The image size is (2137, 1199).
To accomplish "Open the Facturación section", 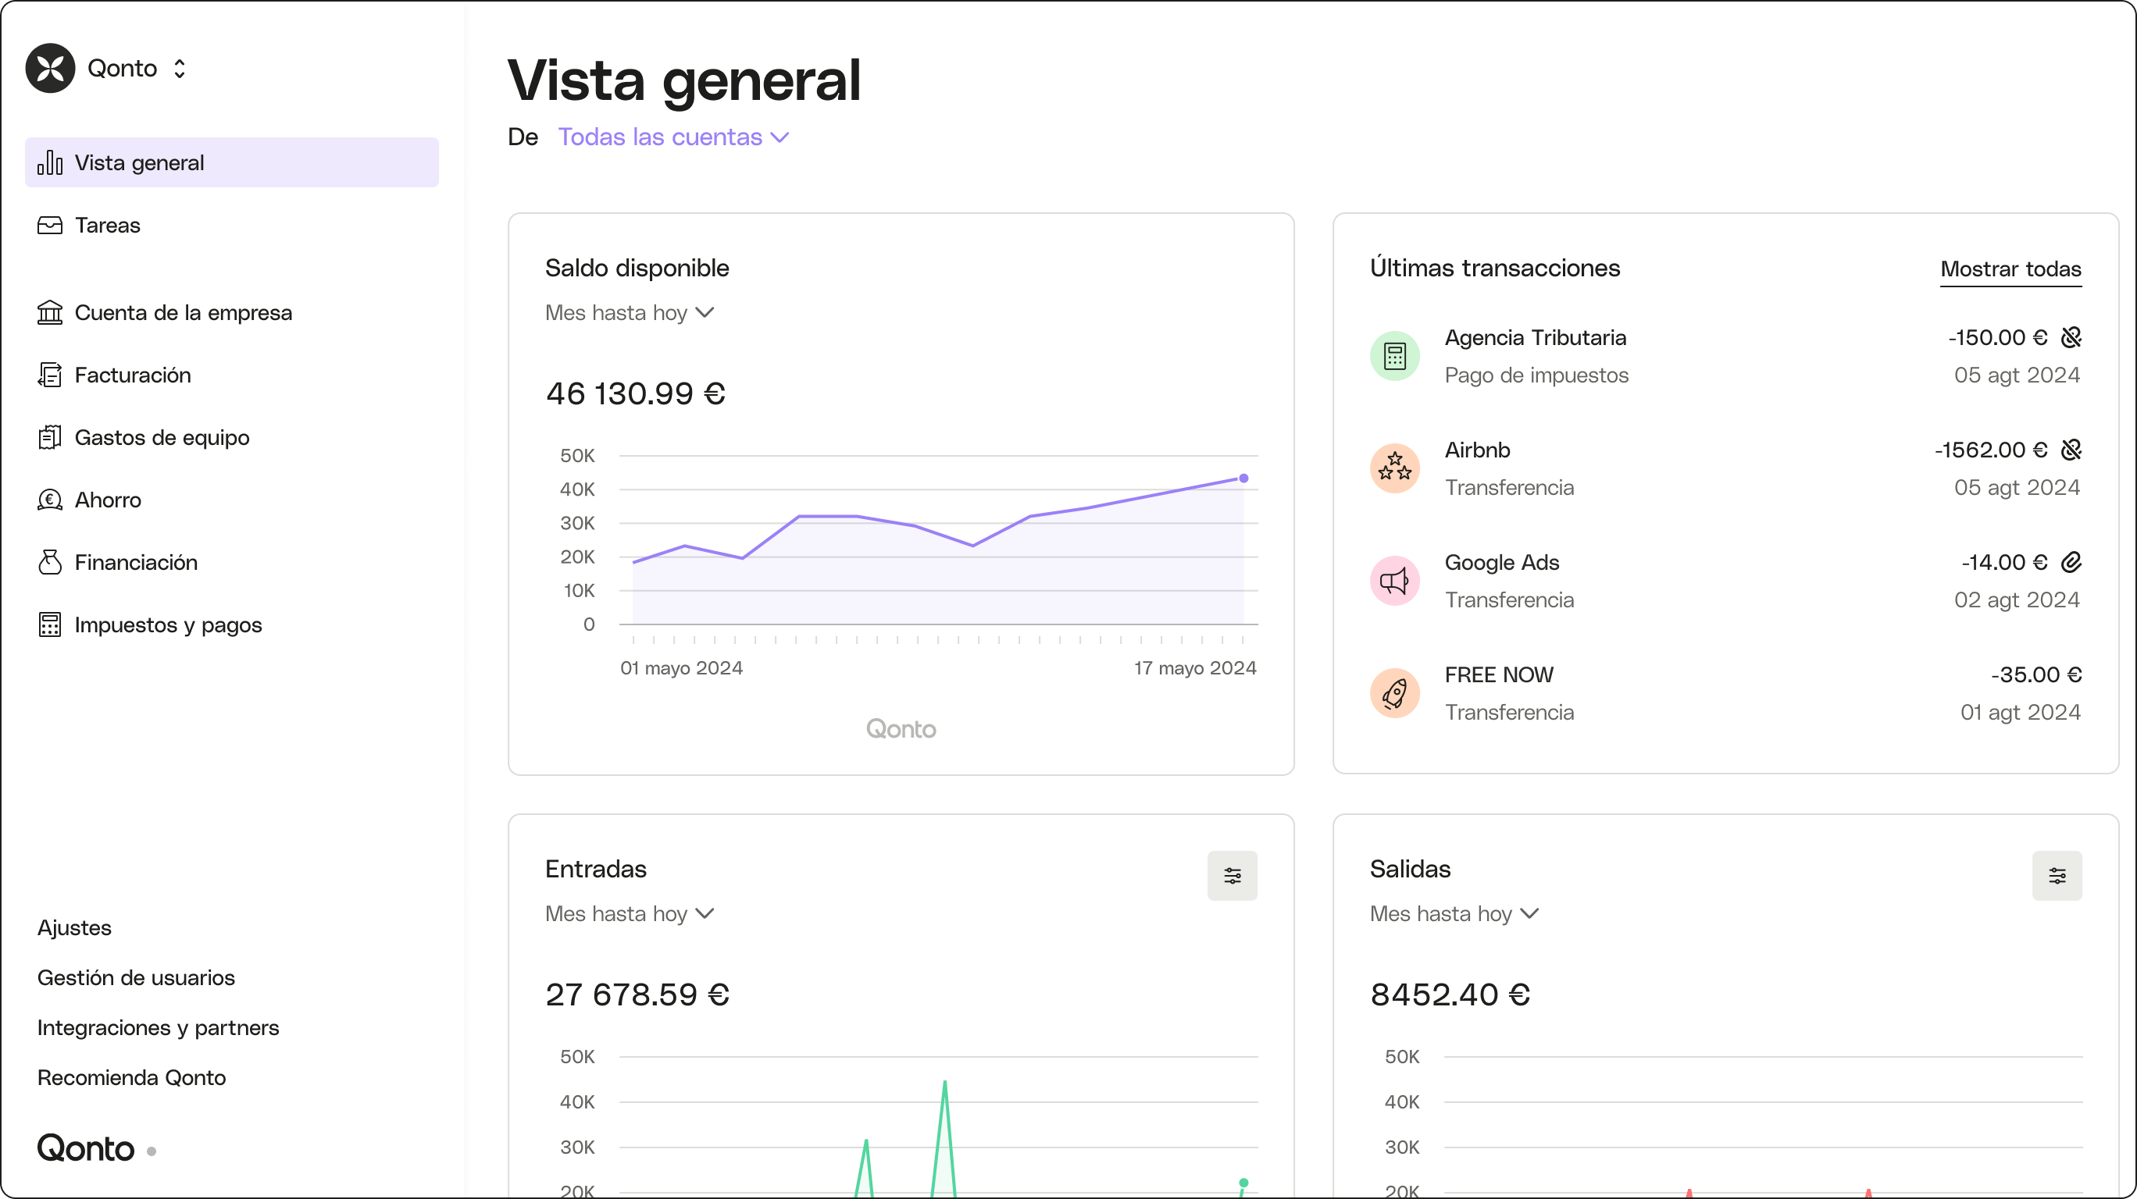I will click(x=231, y=375).
